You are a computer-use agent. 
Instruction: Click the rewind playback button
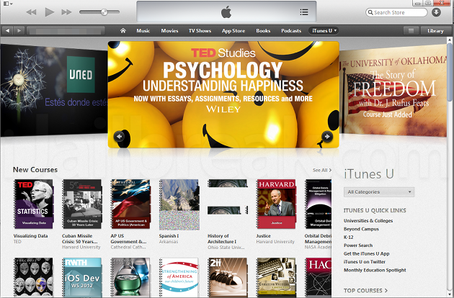31,12
